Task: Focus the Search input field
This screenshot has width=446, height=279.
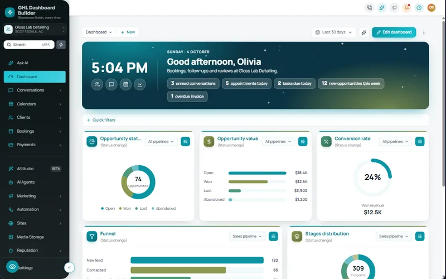Action: 29,45
